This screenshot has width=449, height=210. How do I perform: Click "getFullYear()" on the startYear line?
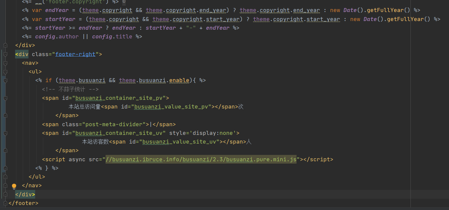409,19
